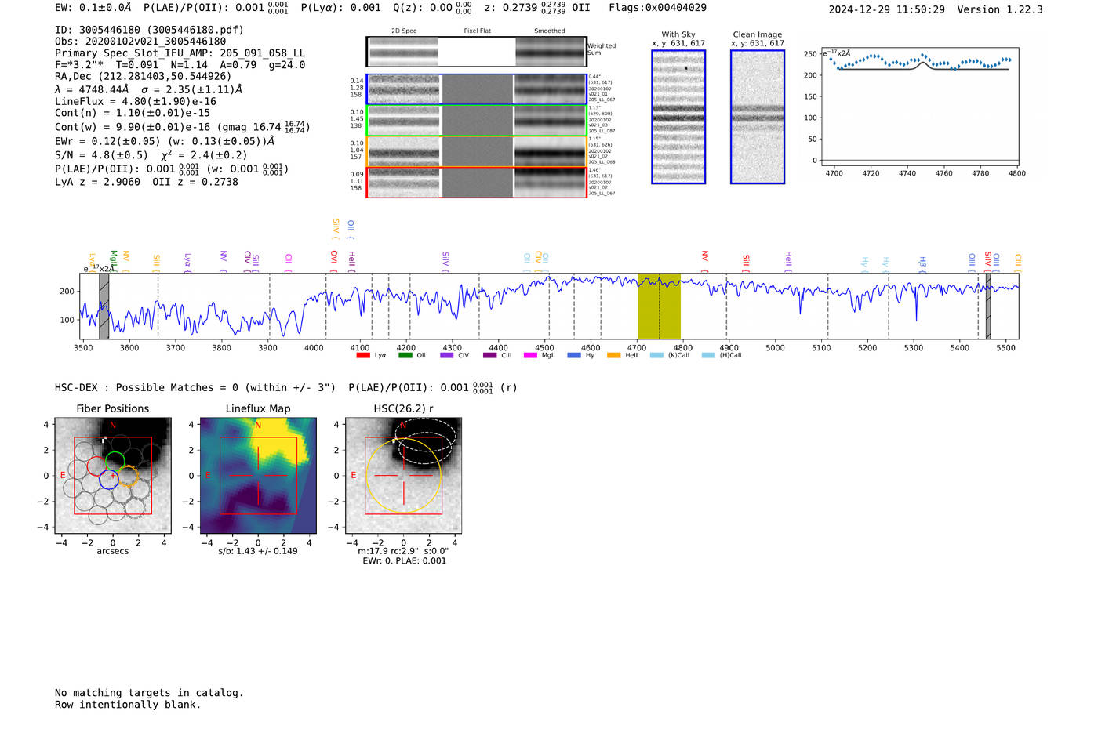The height and width of the screenshot is (747, 1098).
Task: Click the 'z: 0.2739' header value
Action: pyautogui.click(x=511, y=7)
